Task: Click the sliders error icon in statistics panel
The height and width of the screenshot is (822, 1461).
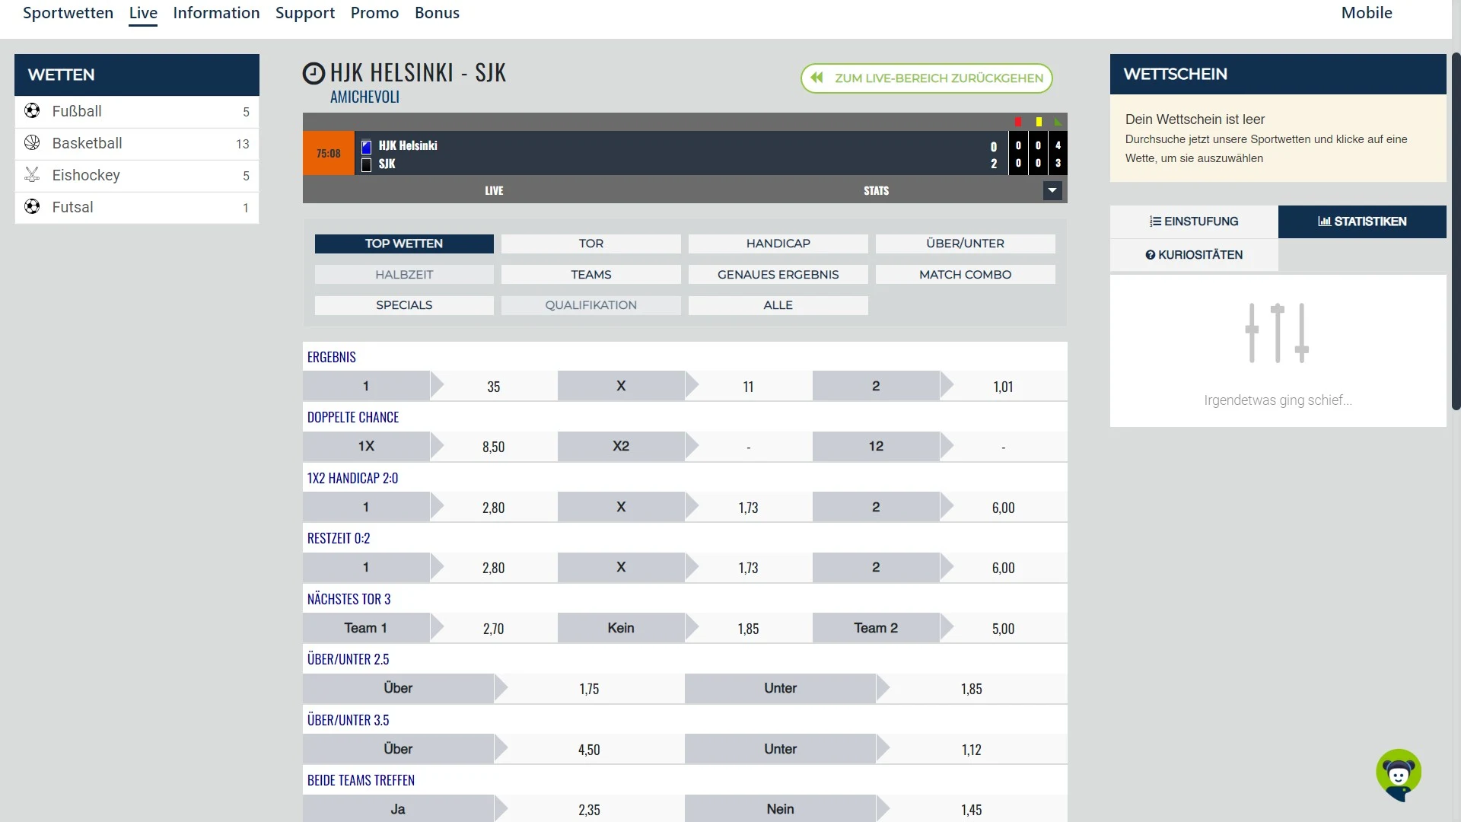Action: click(1278, 333)
